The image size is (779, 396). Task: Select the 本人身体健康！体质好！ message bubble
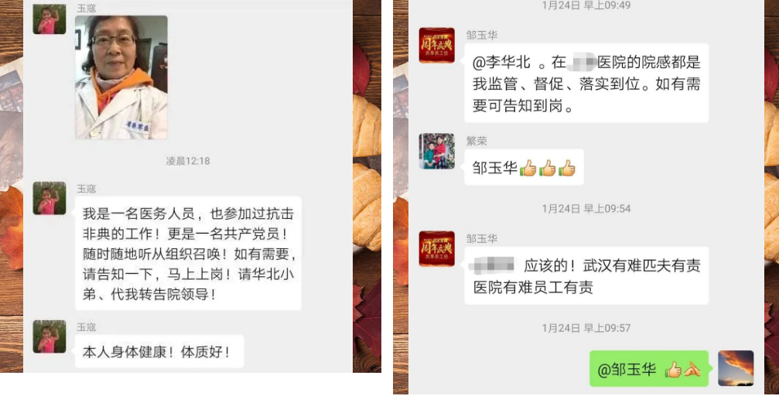point(159,351)
